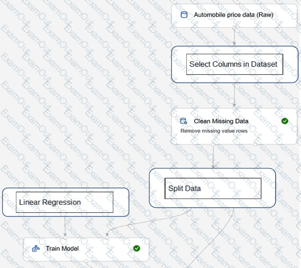
Task: Click the Split Data answer box
Action: coord(213,188)
